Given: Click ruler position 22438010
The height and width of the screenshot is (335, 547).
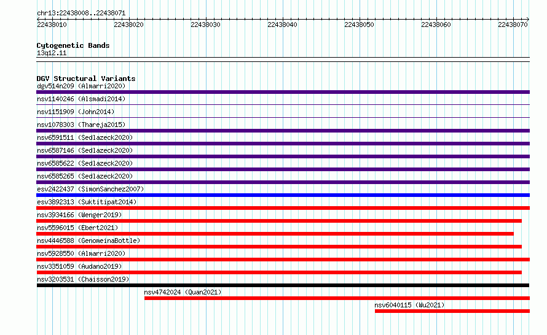Looking at the screenshot, I should [x=52, y=25].
